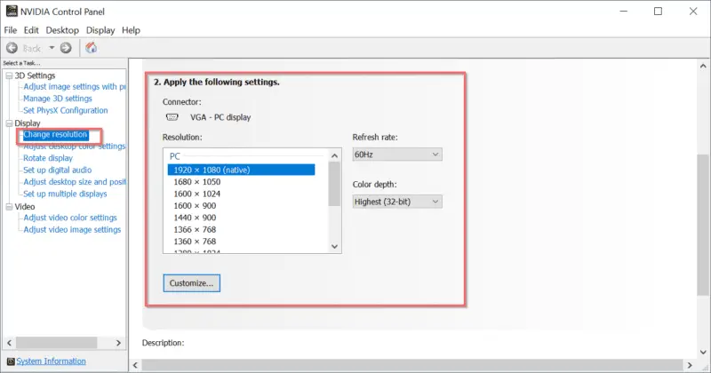Click resolution list scroll down arrow
Viewport: 711px width, 373px height.
[335, 247]
